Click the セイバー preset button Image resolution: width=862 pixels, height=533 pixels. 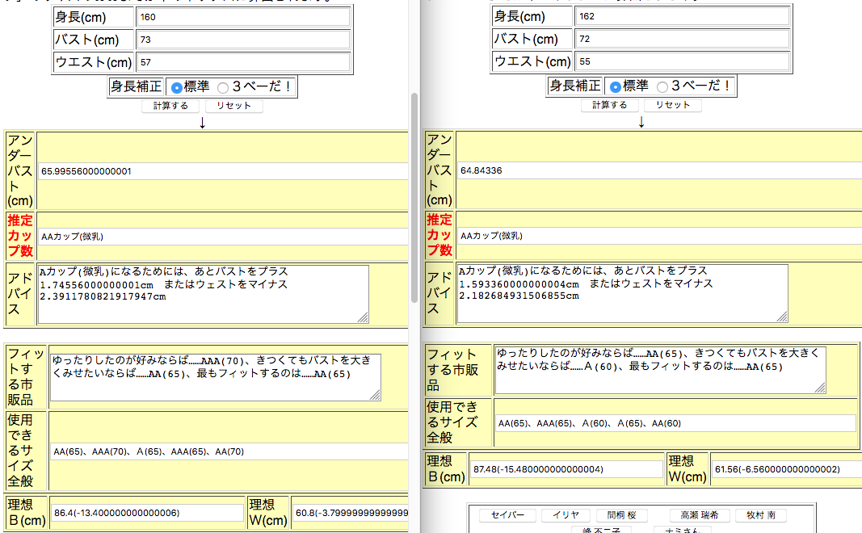pyautogui.click(x=507, y=515)
